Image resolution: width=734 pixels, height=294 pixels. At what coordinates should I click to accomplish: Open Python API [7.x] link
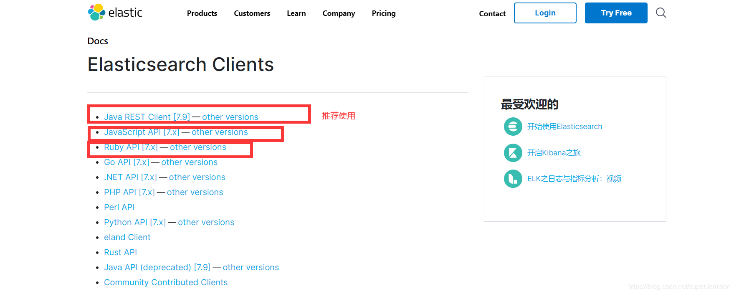click(x=135, y=222)
